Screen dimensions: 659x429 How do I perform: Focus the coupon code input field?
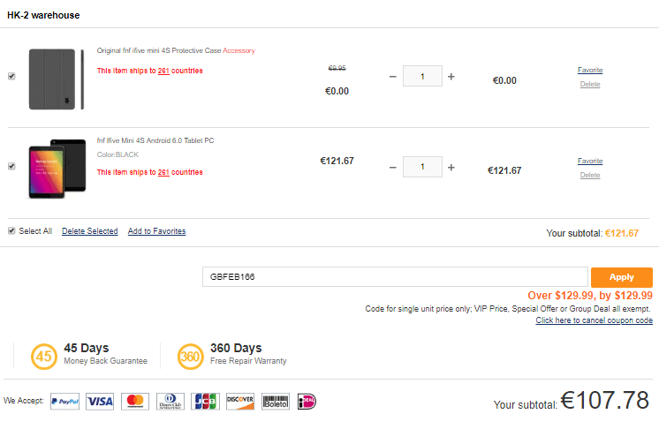pyautogui.click(x=395, y=277)
